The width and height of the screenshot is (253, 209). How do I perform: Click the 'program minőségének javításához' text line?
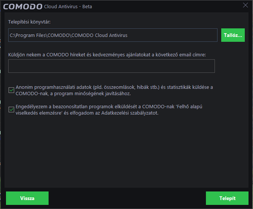point(92,94)
